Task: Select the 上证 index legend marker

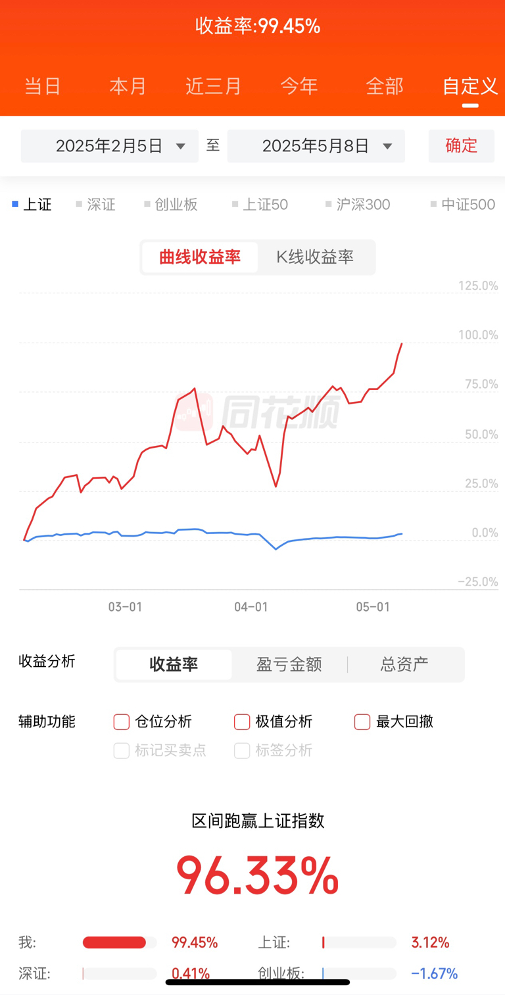Action: point(32,205)
